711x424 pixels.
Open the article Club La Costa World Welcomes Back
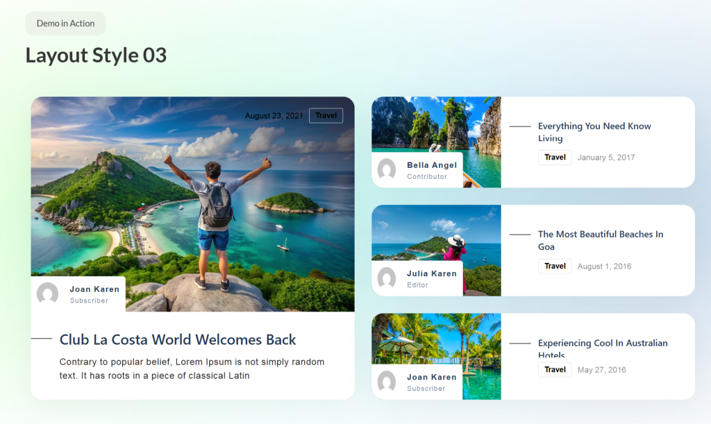[x=178, y=339]
